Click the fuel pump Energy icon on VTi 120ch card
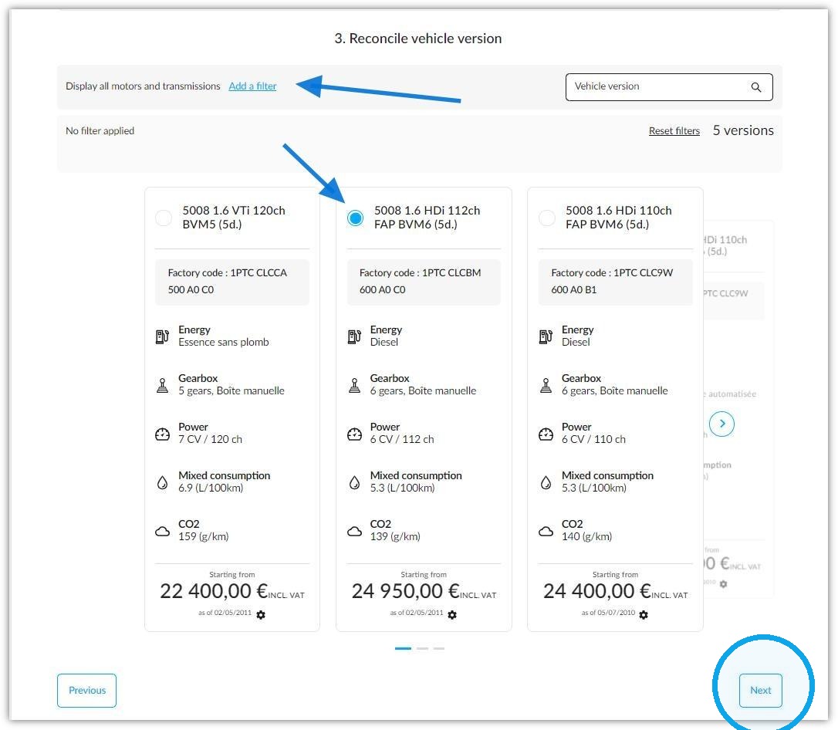This screenshot has width=838, height=730. click(163, 336)
